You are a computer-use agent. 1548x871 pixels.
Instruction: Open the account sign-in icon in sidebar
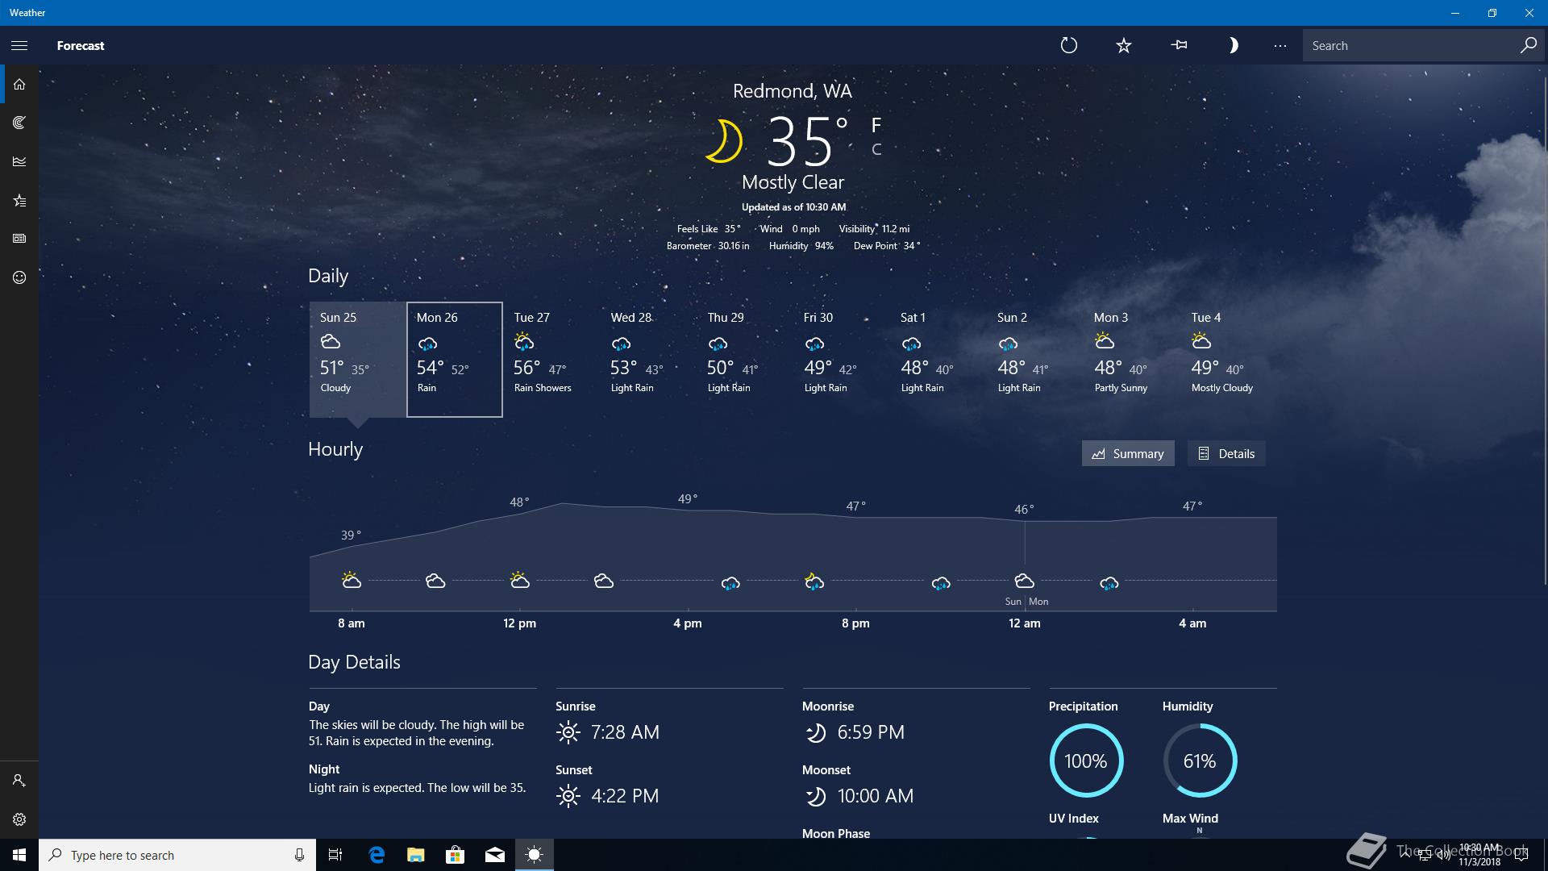[19, 781]
